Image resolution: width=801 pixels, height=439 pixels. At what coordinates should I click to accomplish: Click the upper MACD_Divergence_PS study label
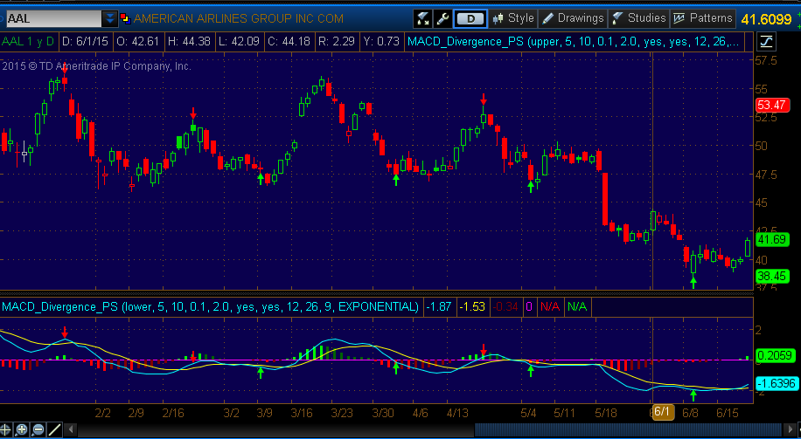click(x=572, y=42)
